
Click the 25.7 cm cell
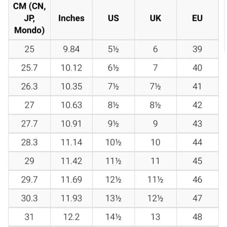point(29,68)
